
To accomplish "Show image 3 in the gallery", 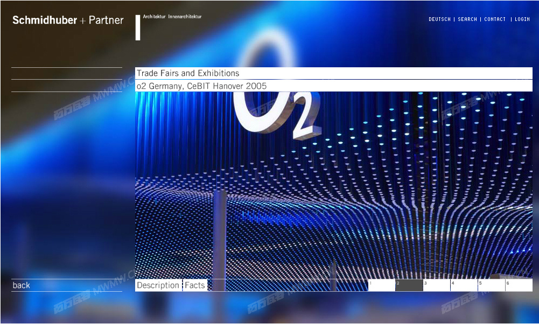I will pos(437,285).
